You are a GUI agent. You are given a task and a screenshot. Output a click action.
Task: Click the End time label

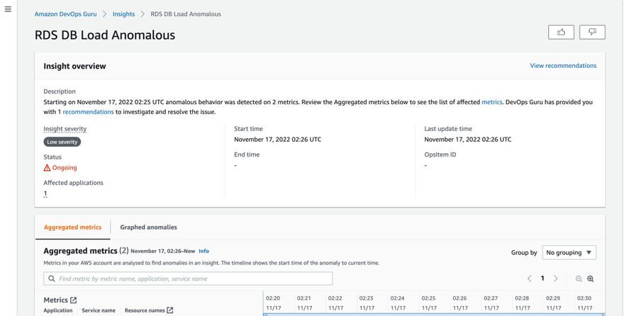(247, 154)
